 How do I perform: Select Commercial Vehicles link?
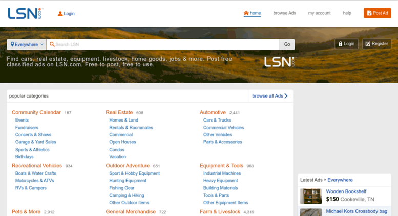[224, 128]
